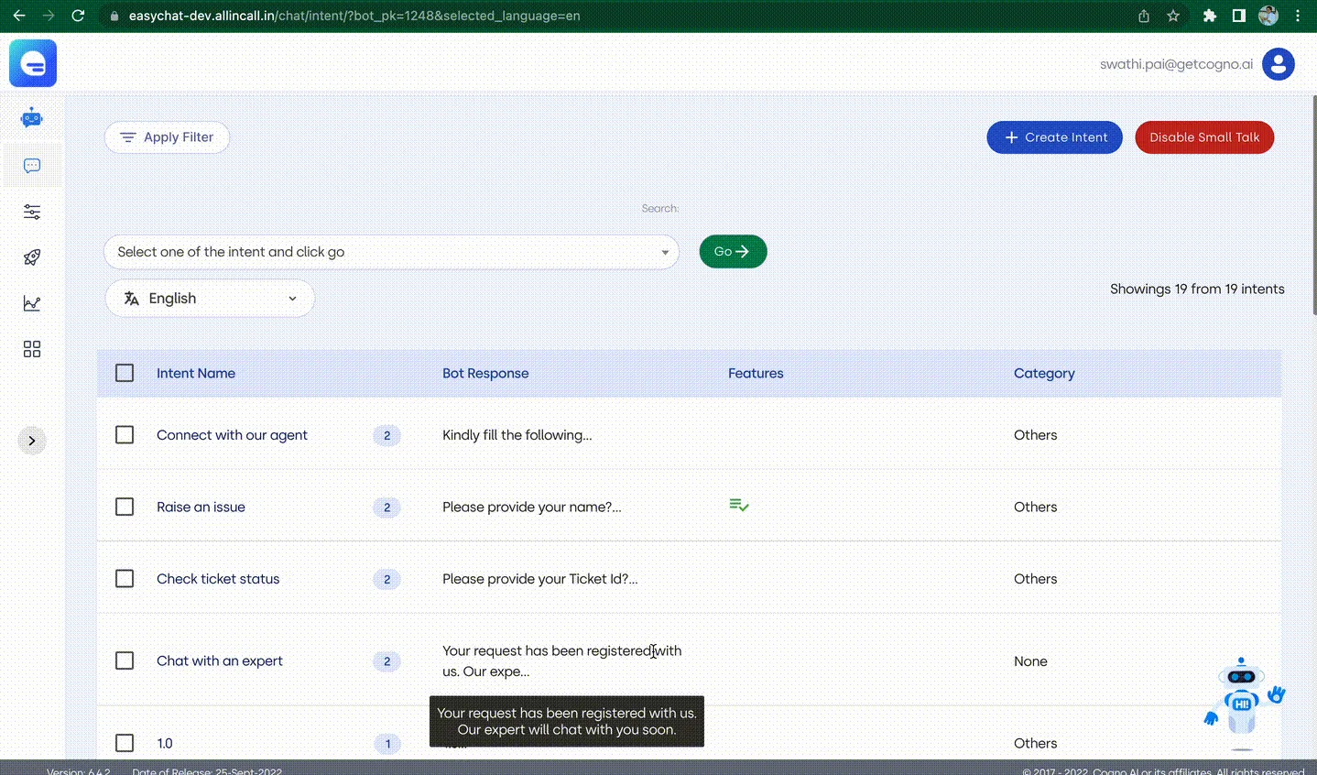Screen dimensions: 1317x775
Task: Bookmark this page with the star icon
Action: pos(1173,16)
